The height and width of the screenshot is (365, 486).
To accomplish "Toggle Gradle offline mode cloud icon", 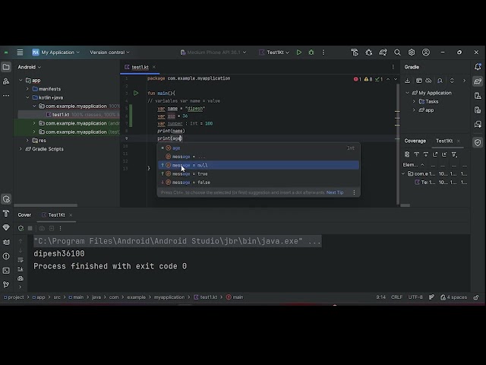I will (x=428, y=81).
